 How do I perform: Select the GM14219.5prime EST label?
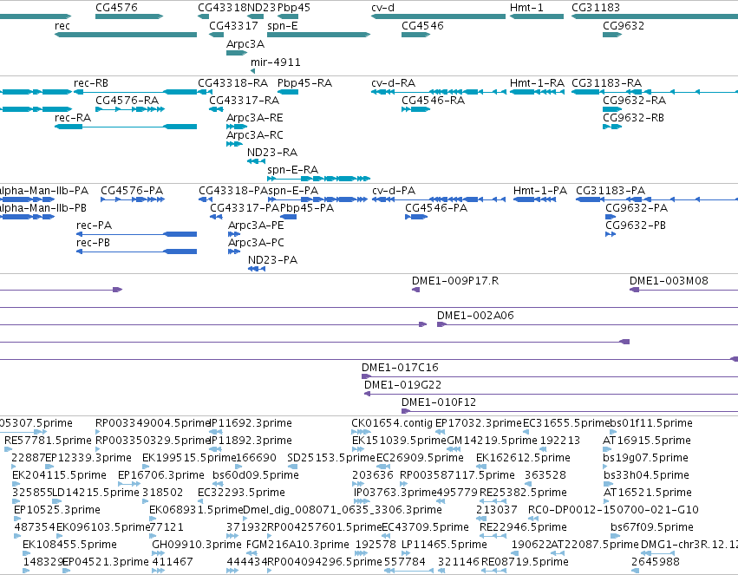pyautogui.click(x=492, y=441)
